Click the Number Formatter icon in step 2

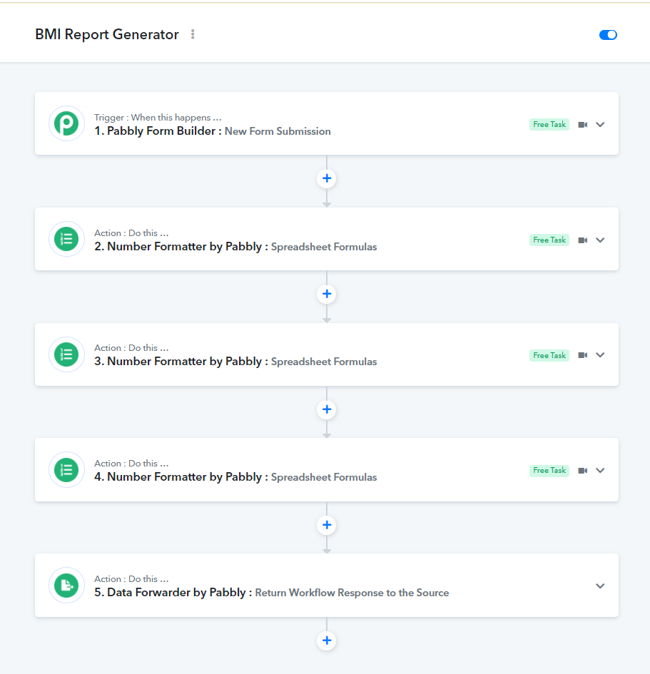click(66, 239)
